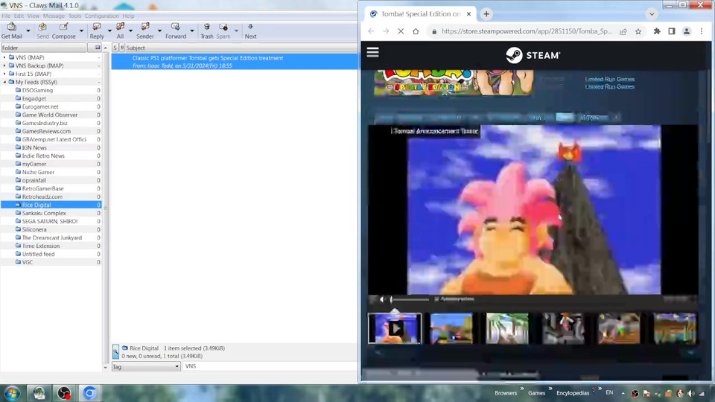Viewport: 715px width, 402px height.
Task: Play the trailer video thumbnail
Action: tap(395, 328)
